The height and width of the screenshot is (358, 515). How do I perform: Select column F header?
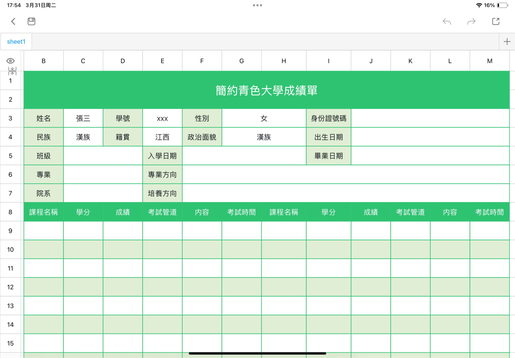[202, 61]
